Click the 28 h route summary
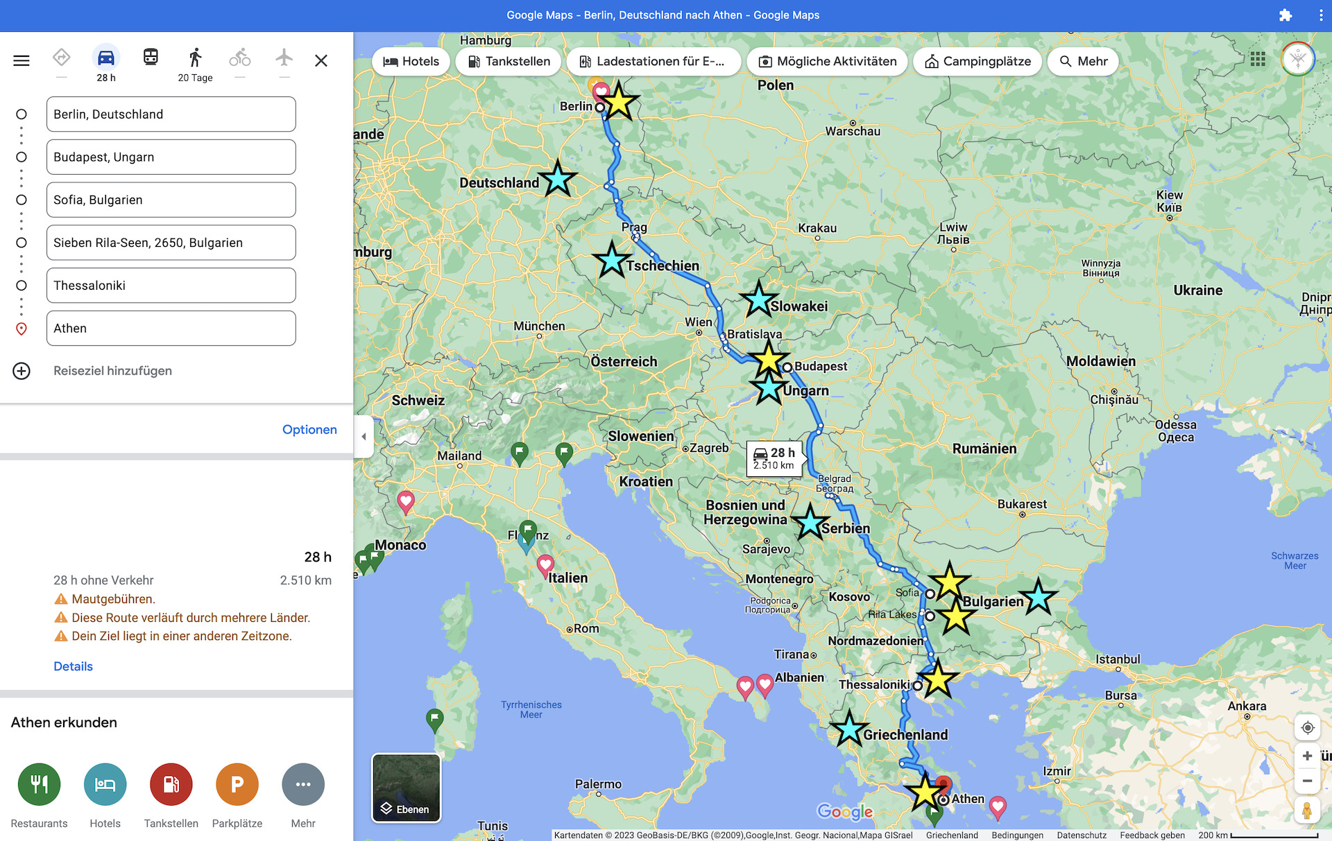Screen dimensions: 1332x841 point(318,557)
